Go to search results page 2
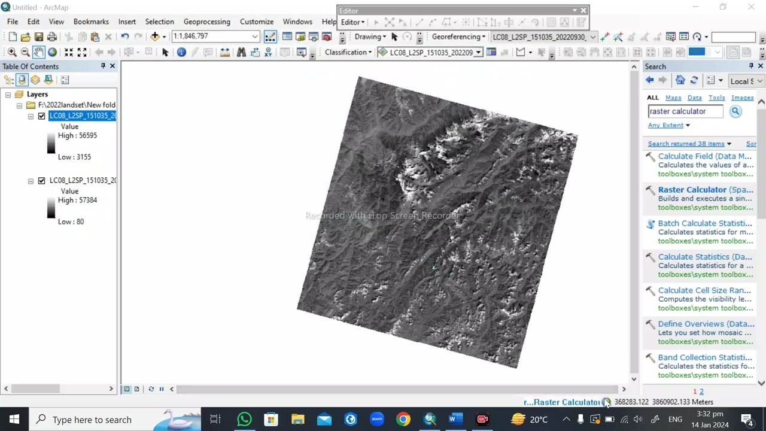Screen dimensions: 766x431 pos(701,391)
